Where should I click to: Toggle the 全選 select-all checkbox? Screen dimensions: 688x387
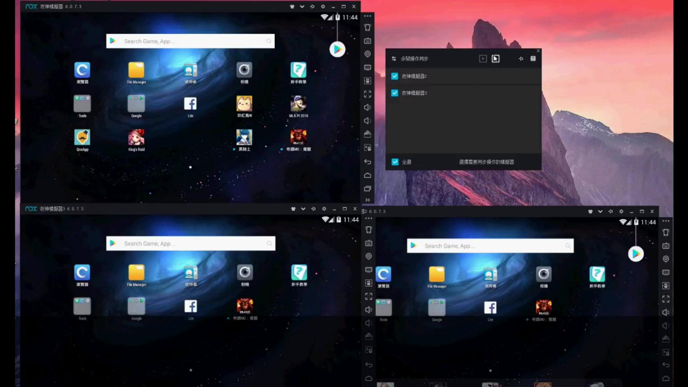click(395, 162)
